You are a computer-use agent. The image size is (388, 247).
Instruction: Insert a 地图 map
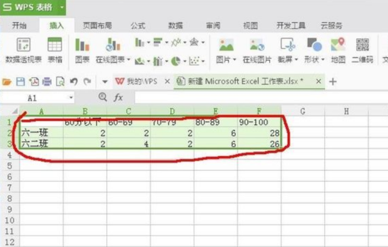(x=338, y=50)
